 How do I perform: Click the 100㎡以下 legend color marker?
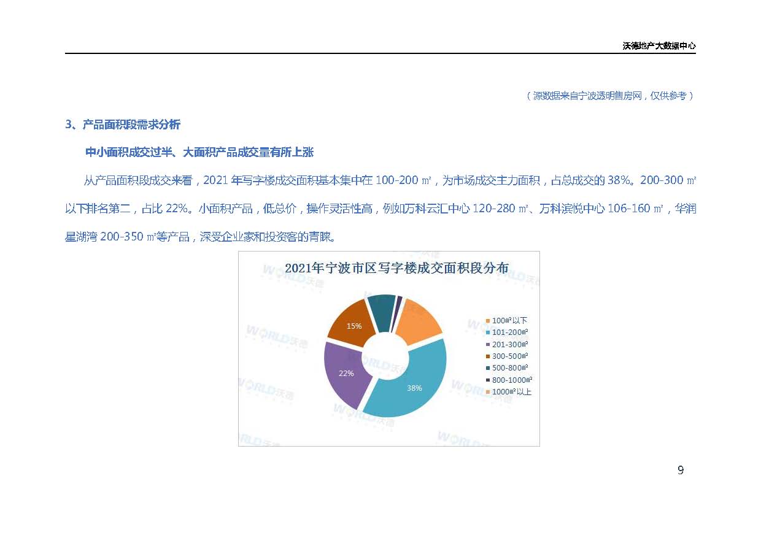click(x=488, y=321)
